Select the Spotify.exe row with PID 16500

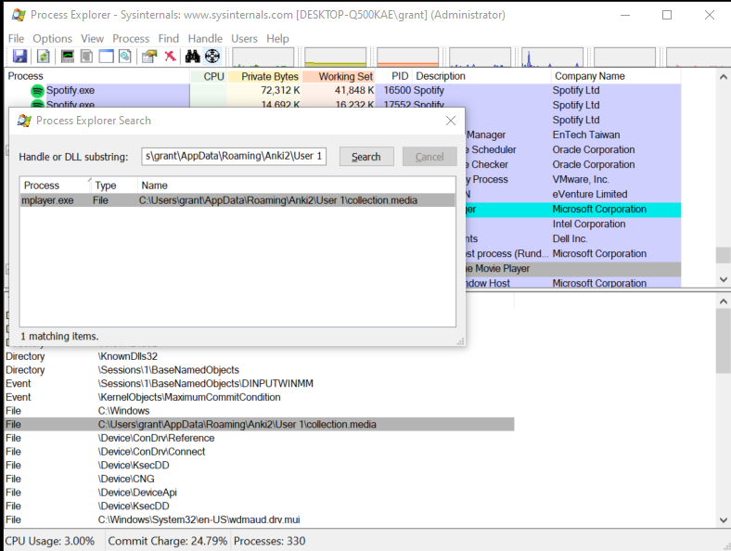point(343,90)
